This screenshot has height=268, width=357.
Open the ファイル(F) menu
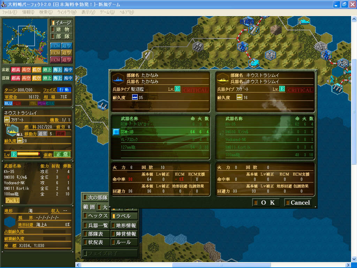[9, 12]
